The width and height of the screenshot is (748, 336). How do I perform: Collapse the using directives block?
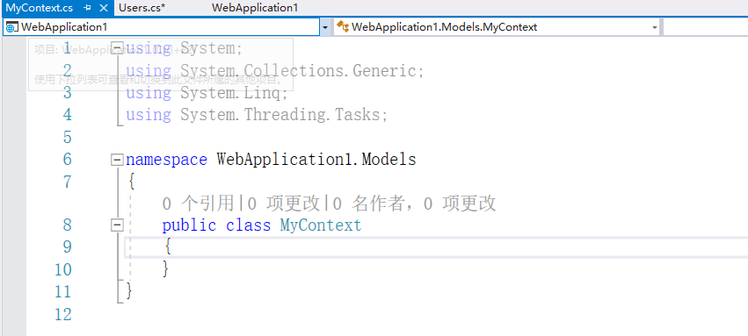117,47
